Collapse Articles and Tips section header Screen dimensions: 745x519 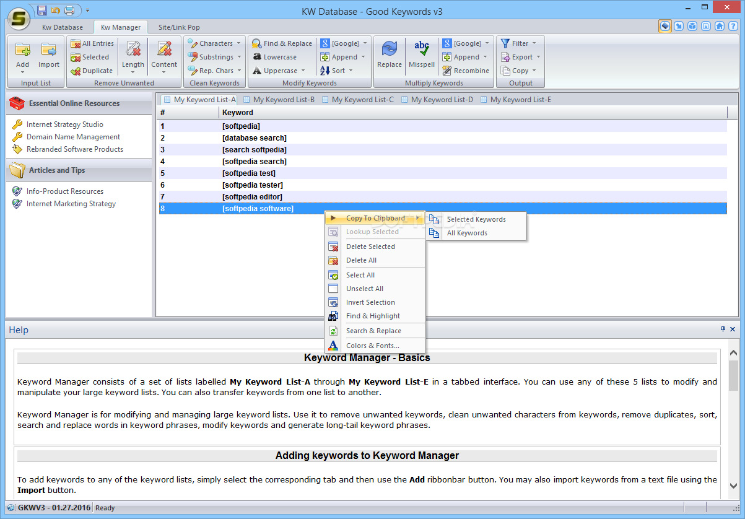(79, 170)
